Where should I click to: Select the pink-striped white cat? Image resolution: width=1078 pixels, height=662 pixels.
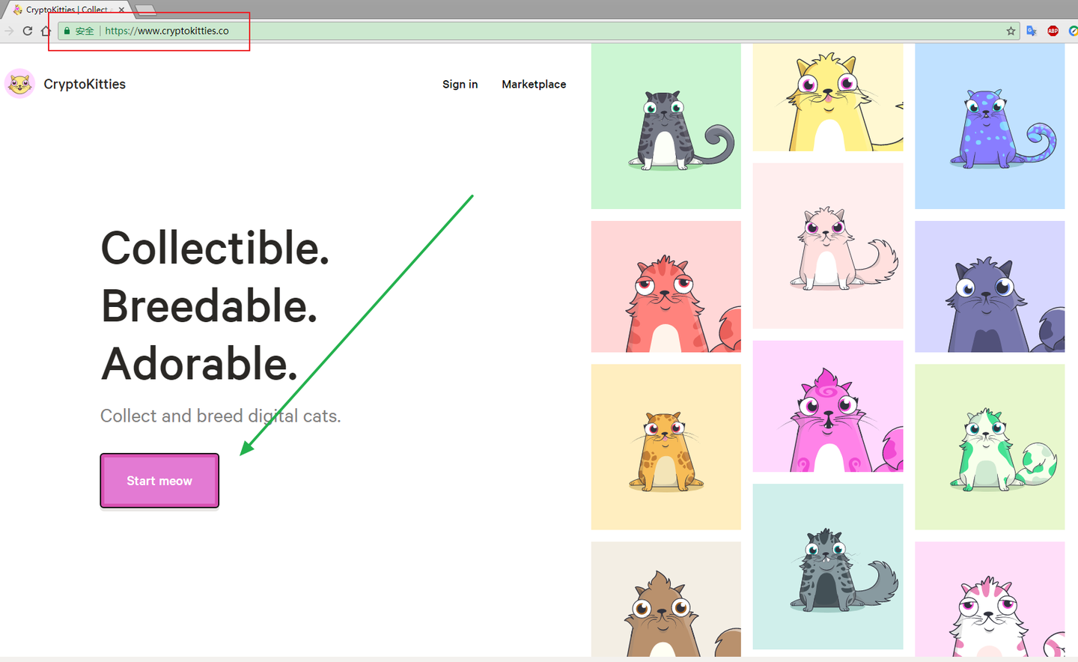[990, 599]
